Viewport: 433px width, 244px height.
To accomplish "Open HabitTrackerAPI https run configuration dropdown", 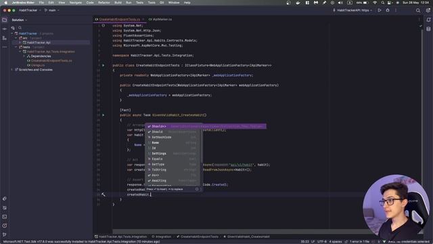I will pos(352,10).
